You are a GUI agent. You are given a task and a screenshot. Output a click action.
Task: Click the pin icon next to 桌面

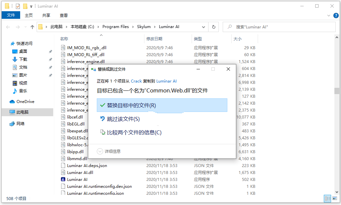point(51,51)
